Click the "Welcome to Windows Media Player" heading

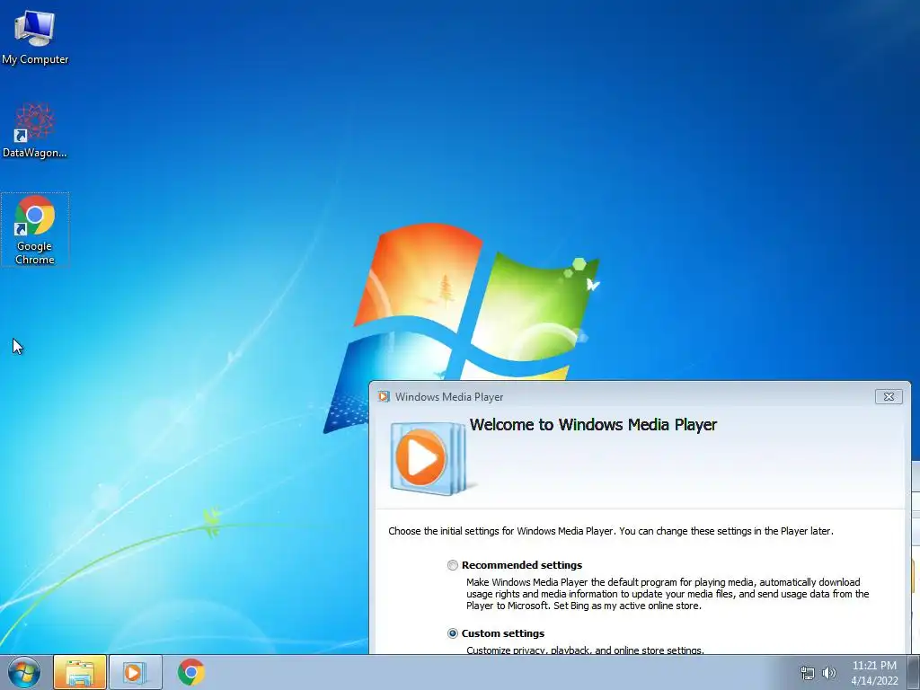coord(593,425)
